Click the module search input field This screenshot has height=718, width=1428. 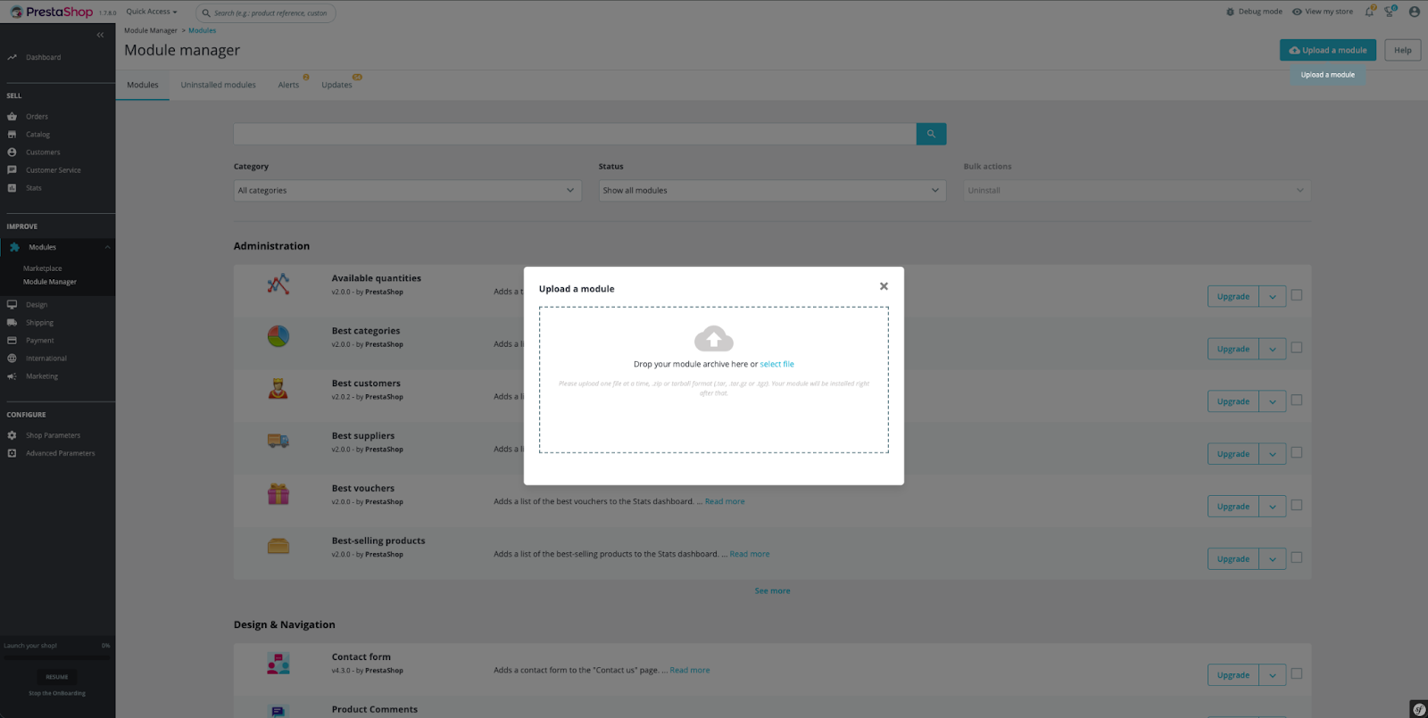click(x=575, y=134)
